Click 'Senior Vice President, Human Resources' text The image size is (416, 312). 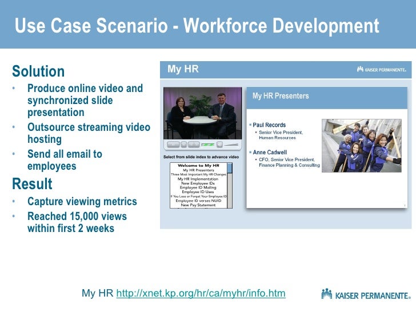281,135
